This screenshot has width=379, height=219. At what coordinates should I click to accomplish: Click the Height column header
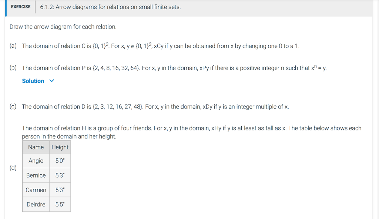(x=60, y=147)
